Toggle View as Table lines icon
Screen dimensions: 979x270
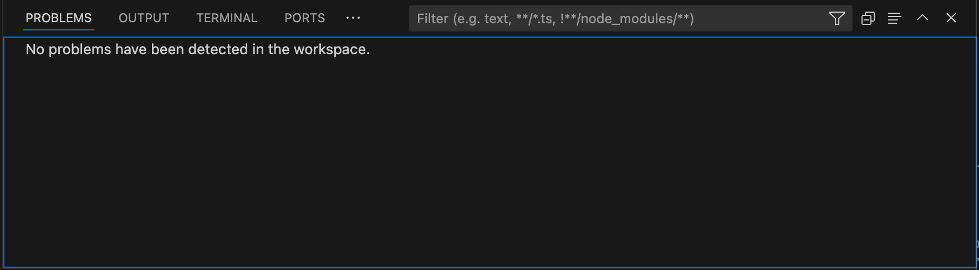[894, 18]
